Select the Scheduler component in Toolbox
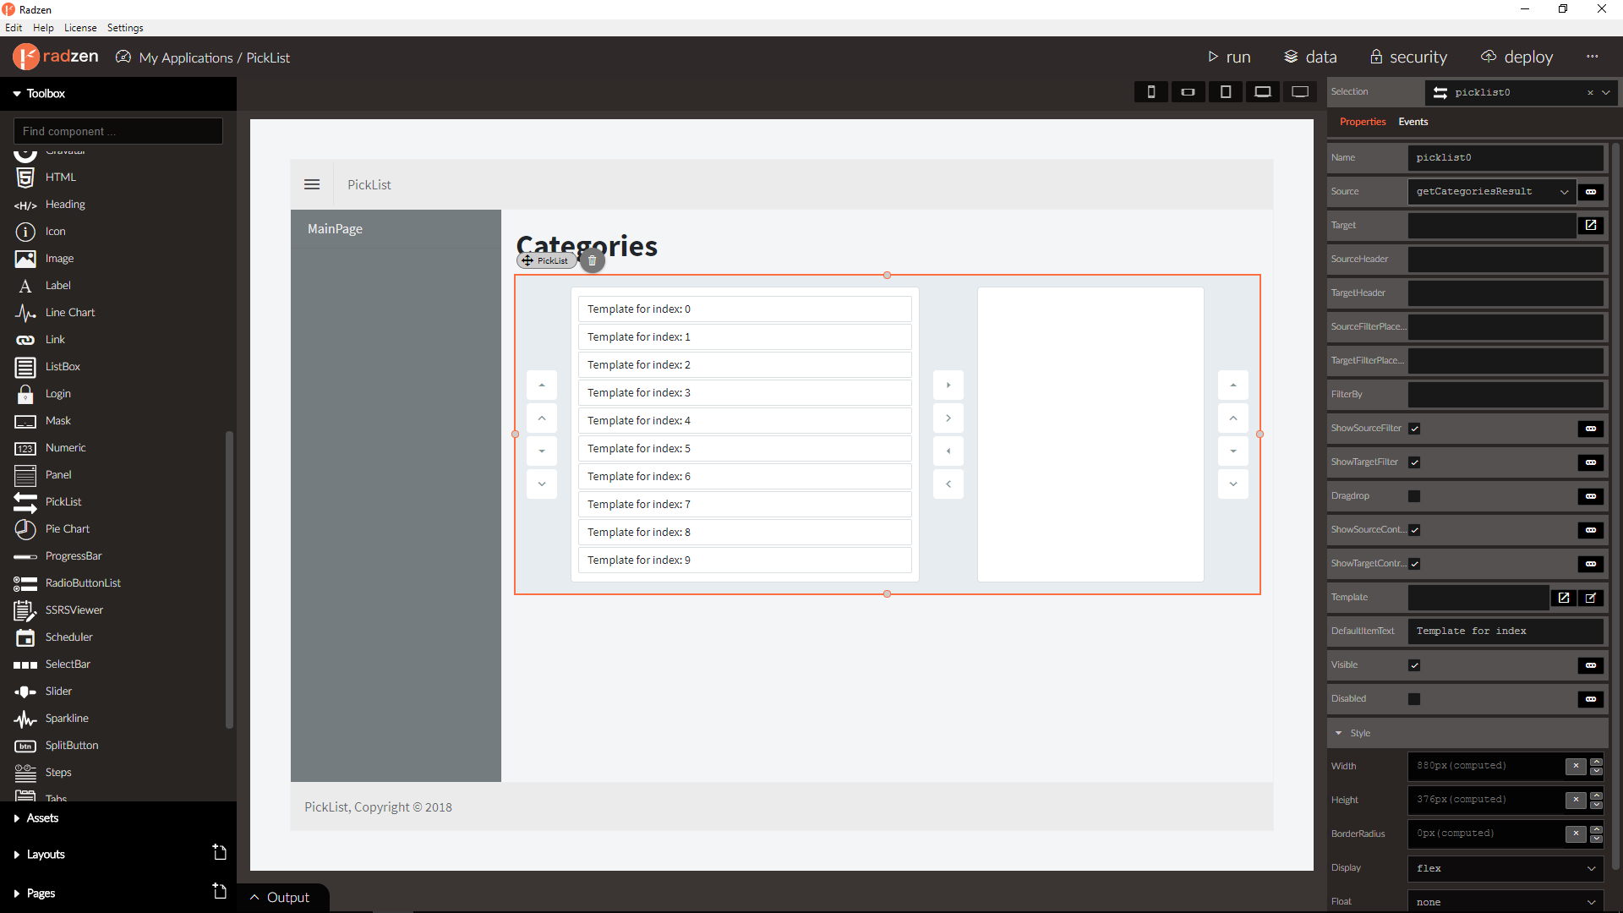Image resolution: width=1623 pixels, height=913 pixels. point(68,637)
